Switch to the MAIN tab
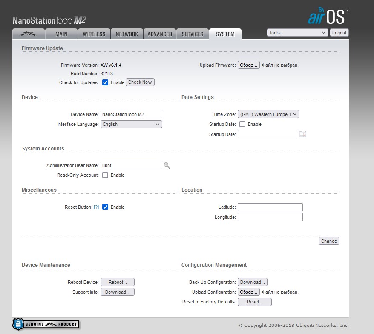 pos(61,34)
